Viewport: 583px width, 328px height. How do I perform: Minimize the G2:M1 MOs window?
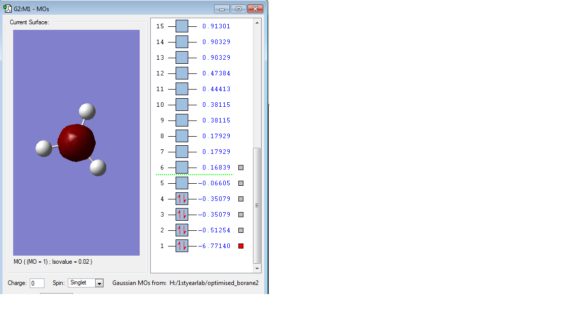(x=222, y=9)
